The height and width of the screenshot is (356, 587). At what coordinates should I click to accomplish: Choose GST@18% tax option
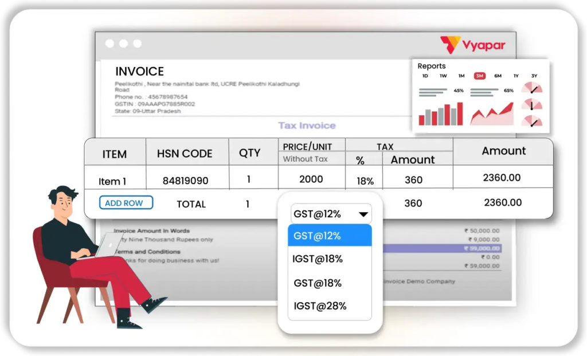(x=318, y=283)
